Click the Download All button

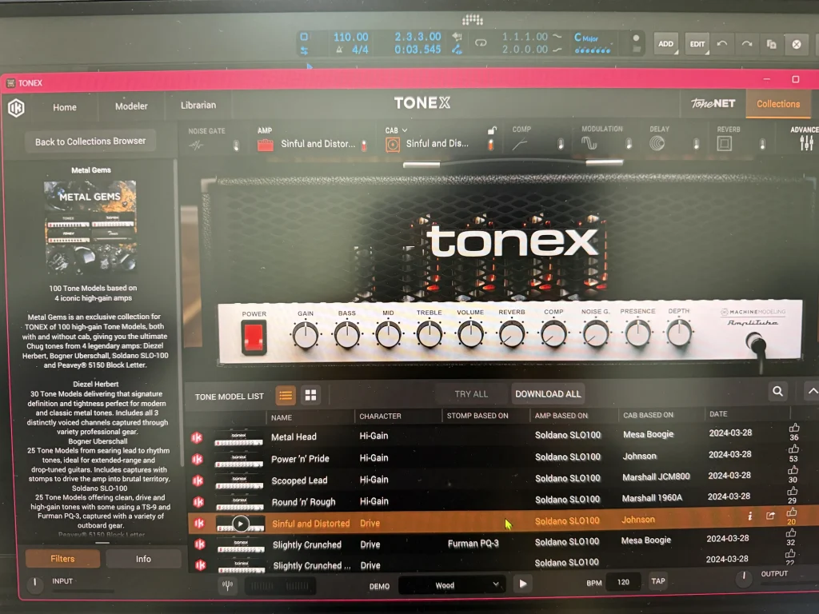click(548, 393)
